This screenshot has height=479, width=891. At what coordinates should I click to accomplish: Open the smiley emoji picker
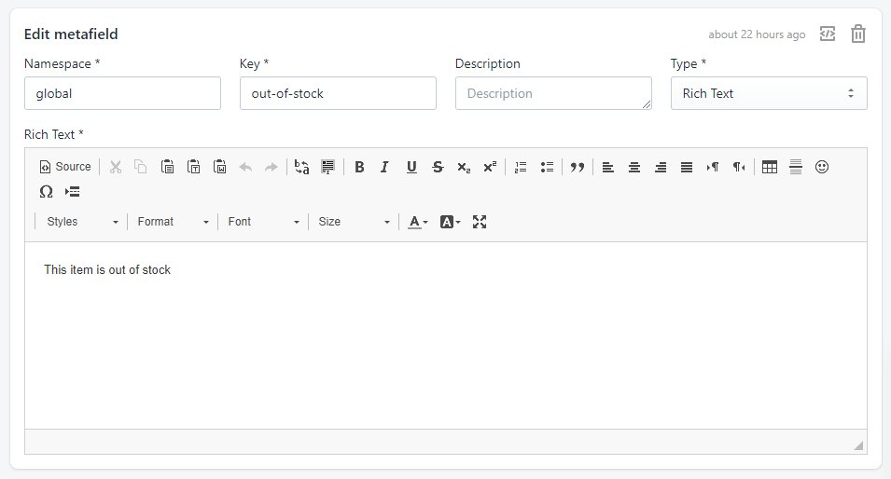point(822,167)
